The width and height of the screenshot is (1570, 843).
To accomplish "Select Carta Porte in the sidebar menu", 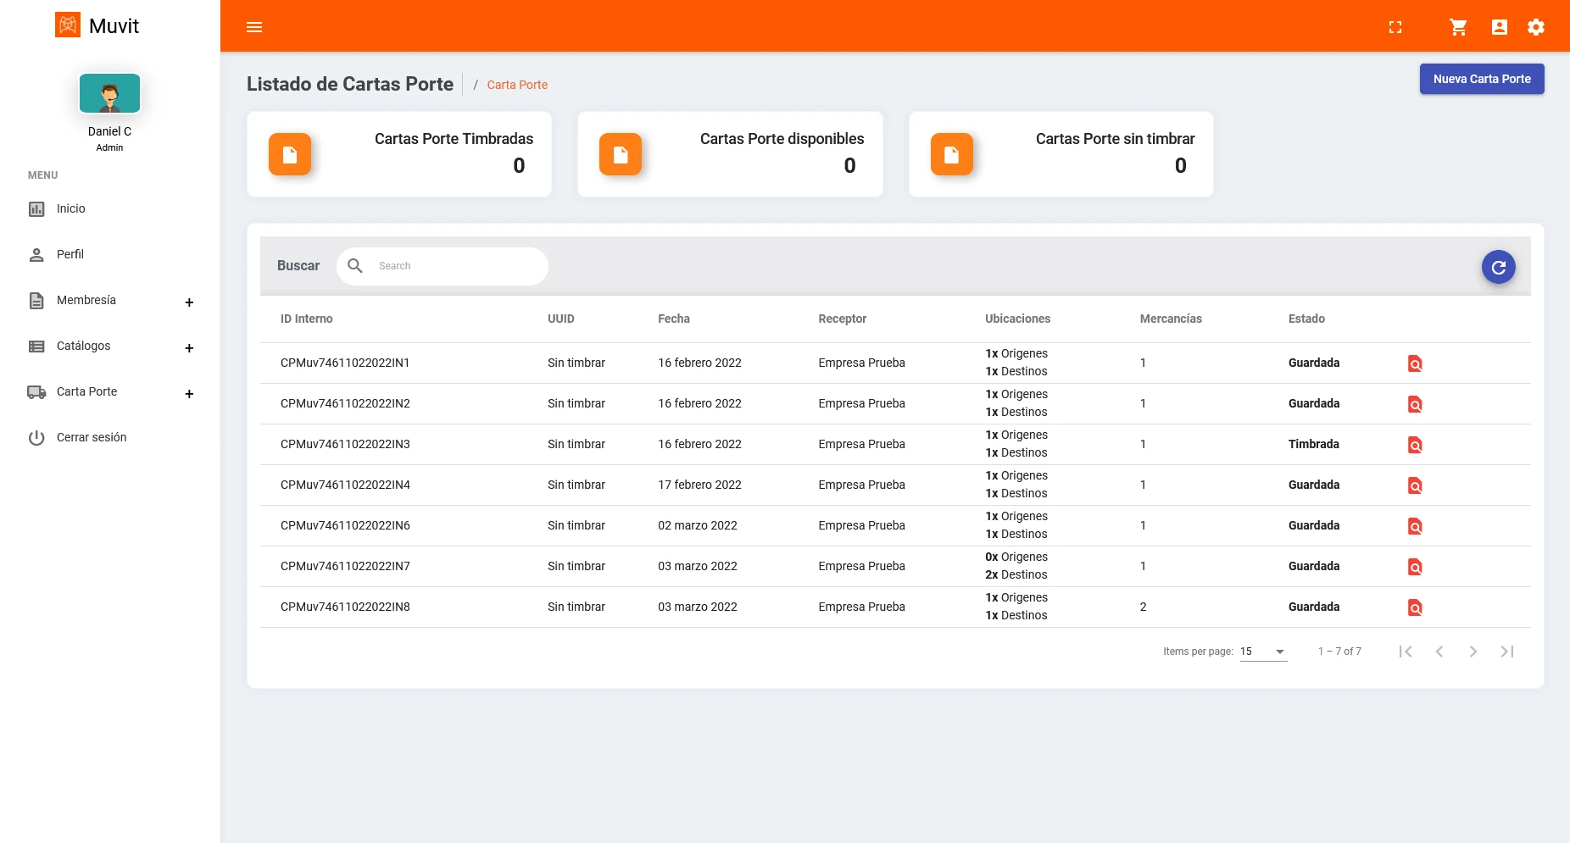I will click(x=87, y=391).
